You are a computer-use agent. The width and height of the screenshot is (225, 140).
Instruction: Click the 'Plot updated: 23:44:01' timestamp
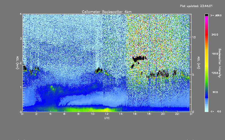click(196, 6)
